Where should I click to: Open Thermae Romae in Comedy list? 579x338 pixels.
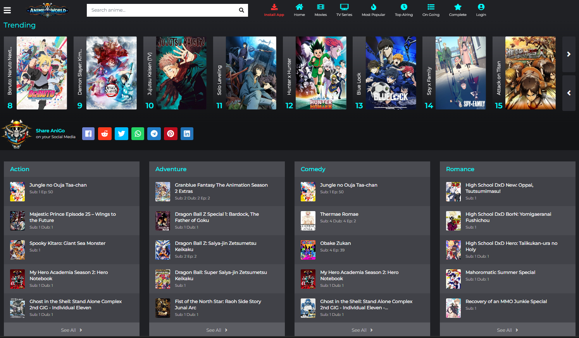(x=339, y=214)
